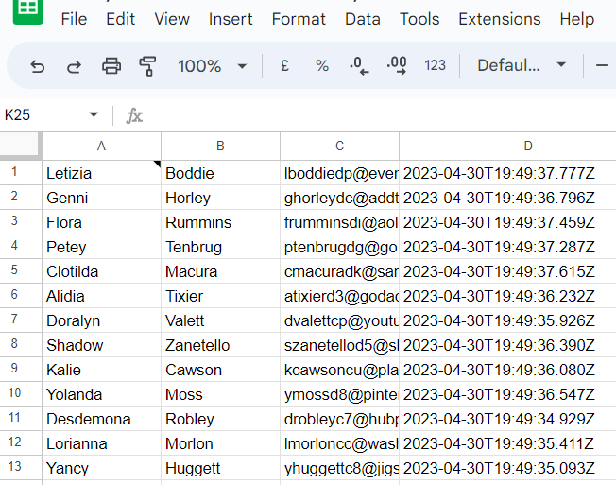Select timestamp cell ending 35.093Z

pos(507,468)
